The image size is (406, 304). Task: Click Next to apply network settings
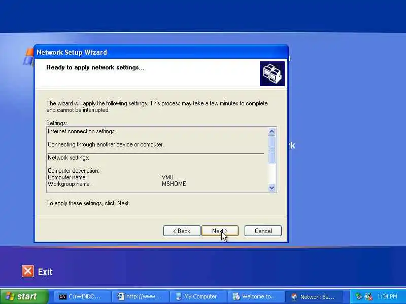click(220, 231)
